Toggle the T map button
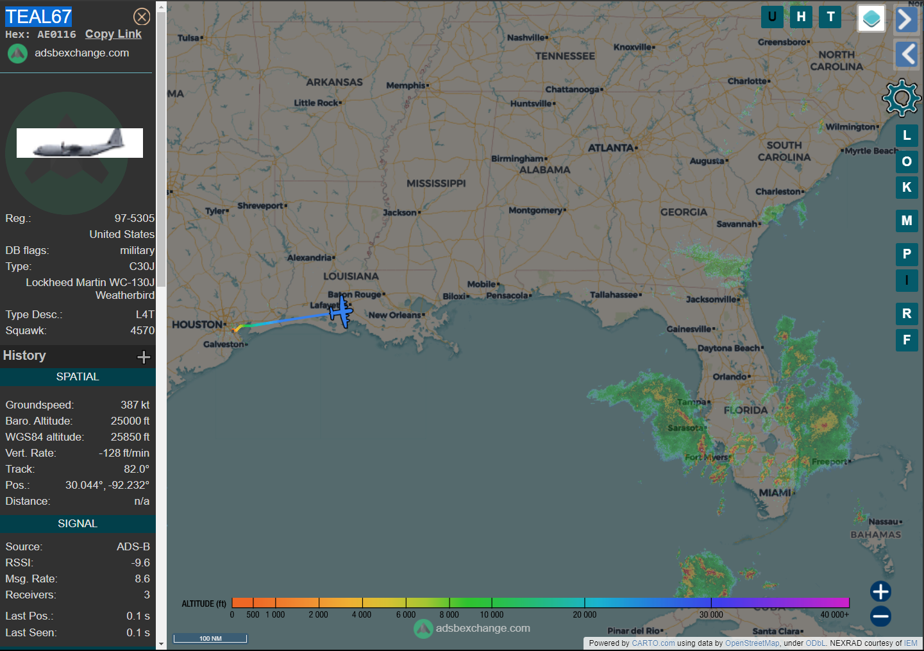 [830, 17]
